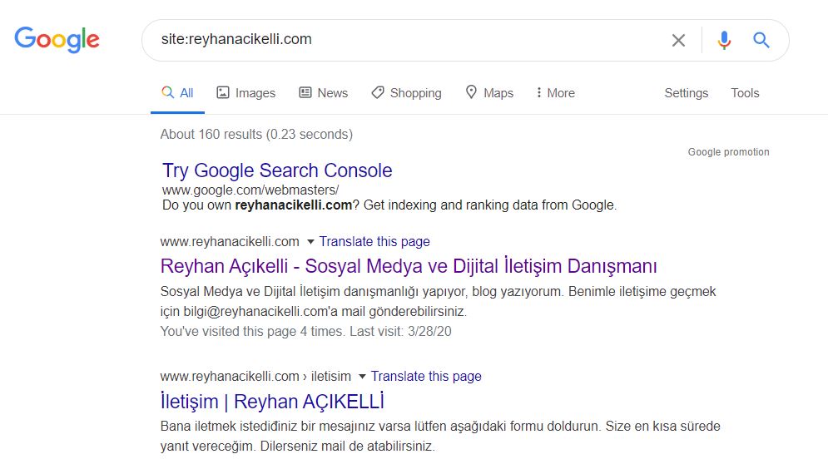Expand dropdown arrow next to iletisim URL

pyautogui.click(x=362, y=377)
